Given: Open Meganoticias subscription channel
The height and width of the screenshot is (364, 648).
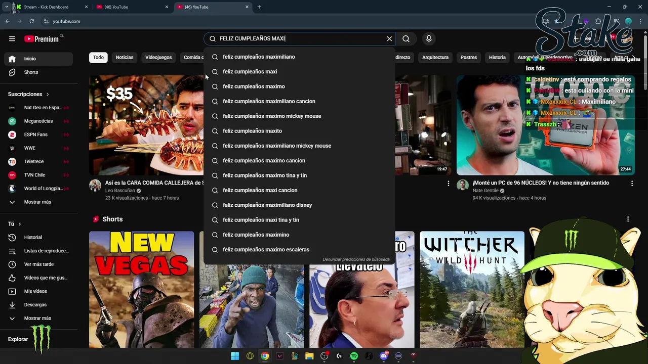Looking at the screenshot, I should click(x=38, y=121).
